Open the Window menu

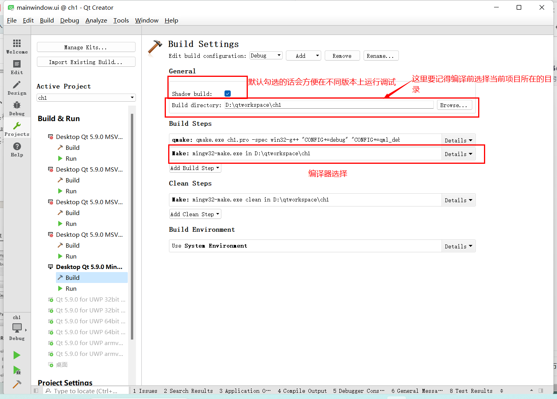147,21
